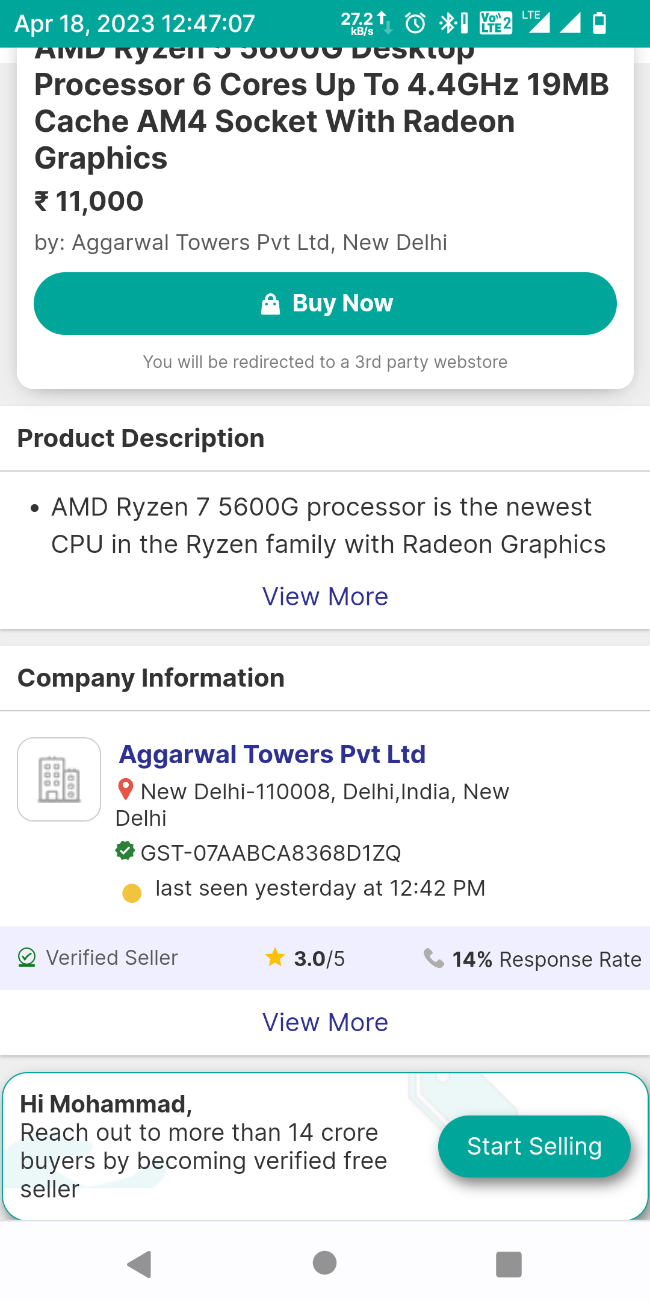Tap the phone icon beside Response Rate
650x1301 pixels.
point(435,958)
